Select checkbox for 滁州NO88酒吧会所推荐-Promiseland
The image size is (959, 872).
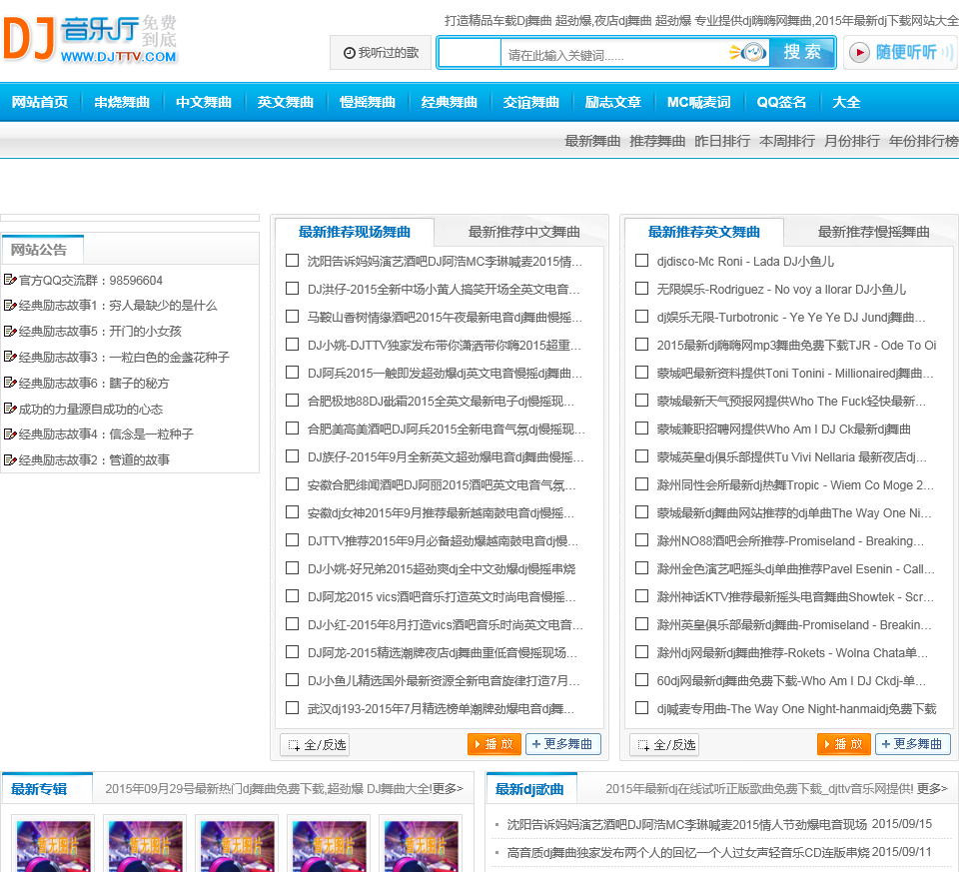click(641, 540)
